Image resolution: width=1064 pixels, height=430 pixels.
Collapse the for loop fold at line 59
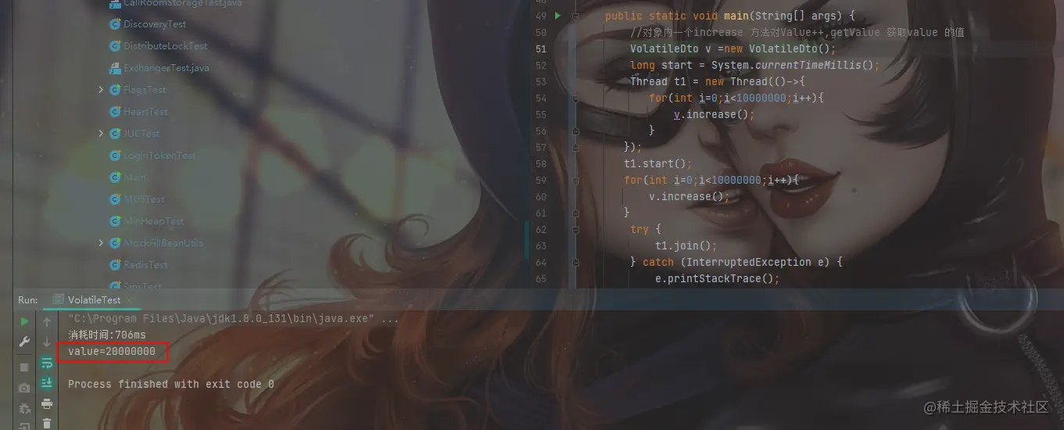576,180
